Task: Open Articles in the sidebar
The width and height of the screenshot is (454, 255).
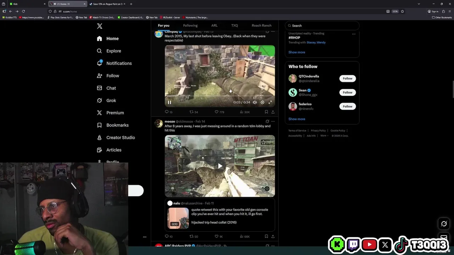Action: [x=109, y=150]
